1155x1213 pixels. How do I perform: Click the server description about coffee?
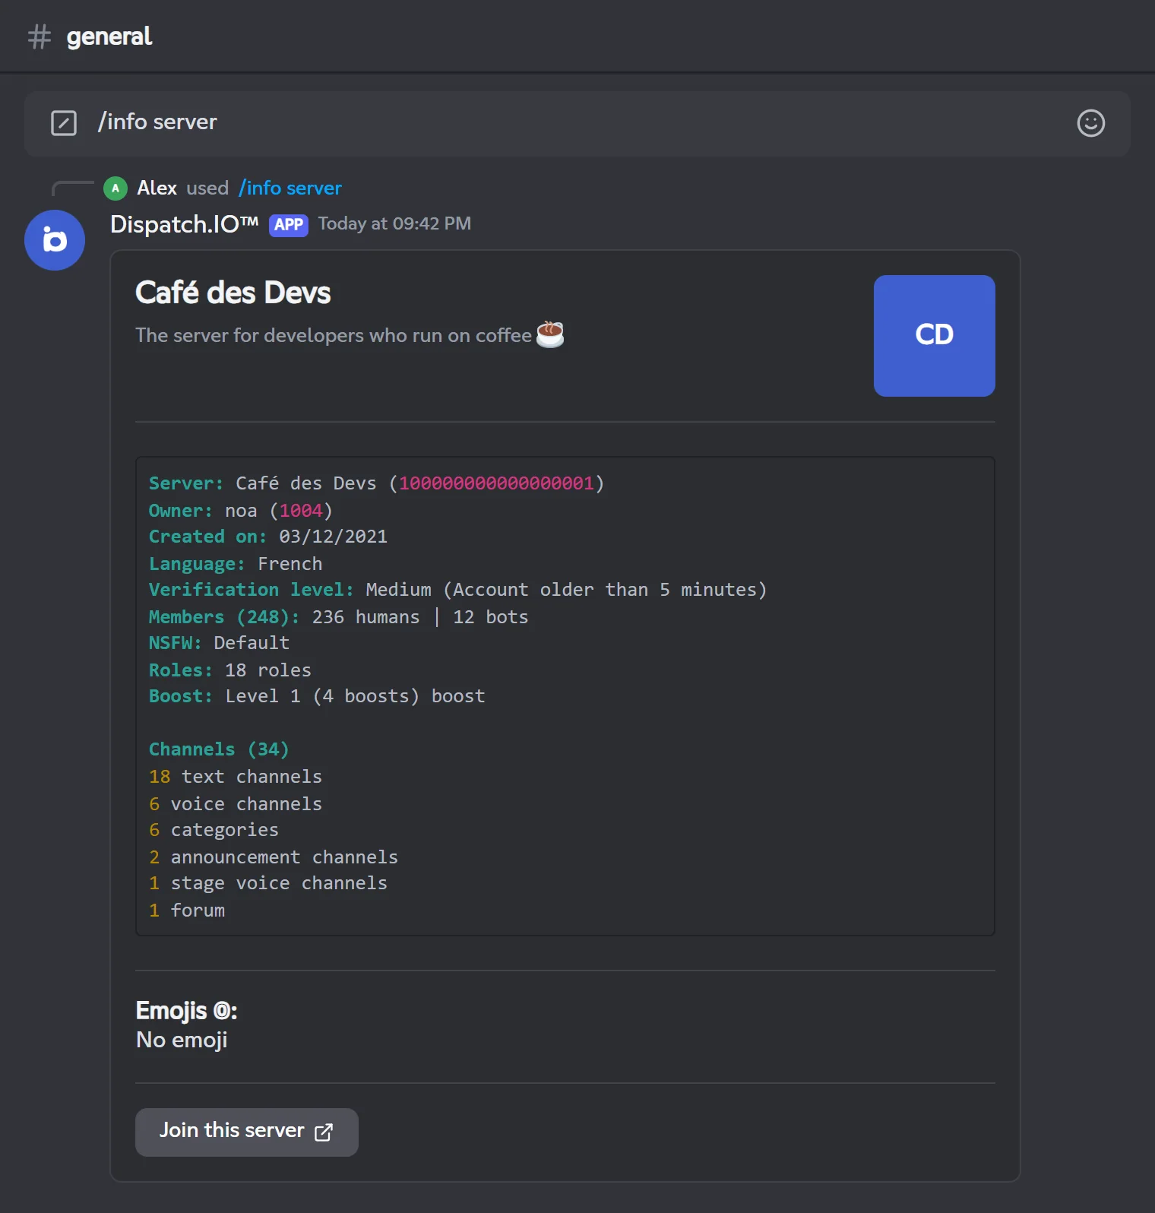coord(350,335)
